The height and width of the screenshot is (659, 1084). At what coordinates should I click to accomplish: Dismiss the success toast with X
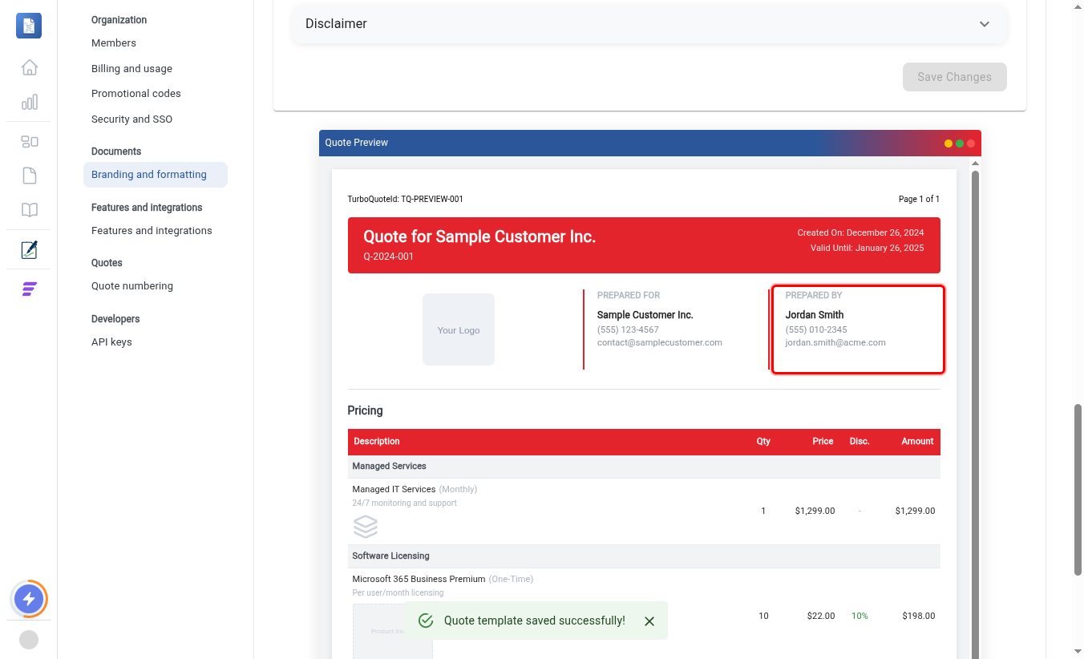click(x=649, y=621)
